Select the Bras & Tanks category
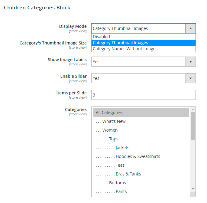The height and width of the screenshot is (203, 207). (128, 174)
